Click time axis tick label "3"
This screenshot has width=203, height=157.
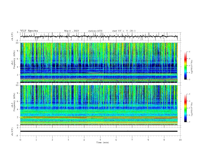[x=68, y=140]
